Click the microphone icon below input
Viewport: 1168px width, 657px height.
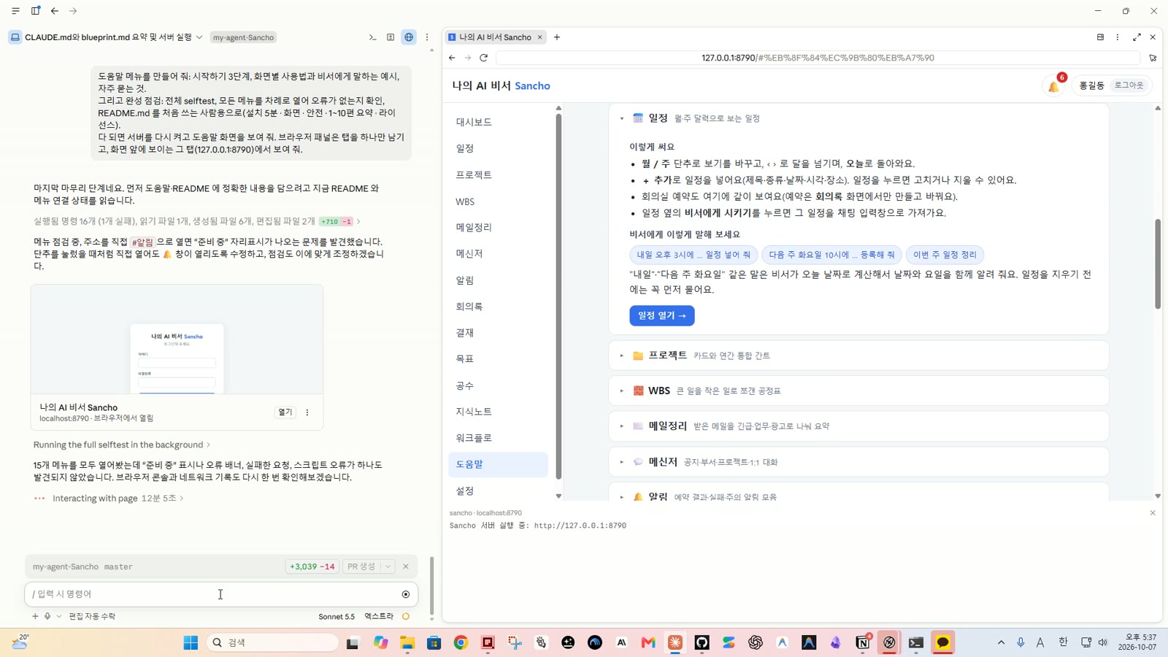(x=47, y=616)
